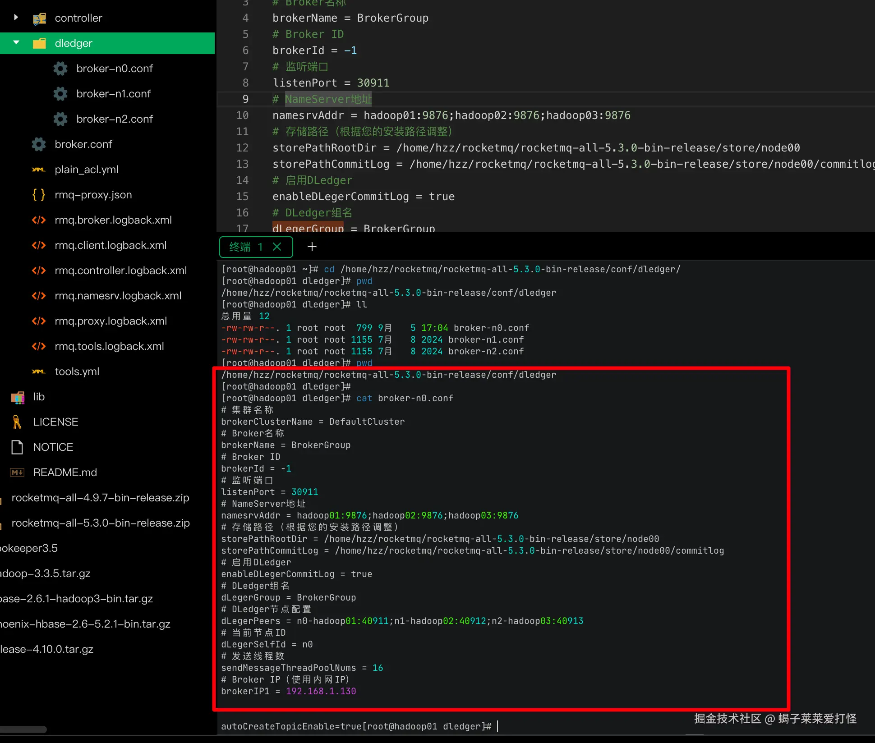Click the broker-n2.conf gear icon
Image resolution: width=875 pixels, height=743 pixels.
point(60,119)
